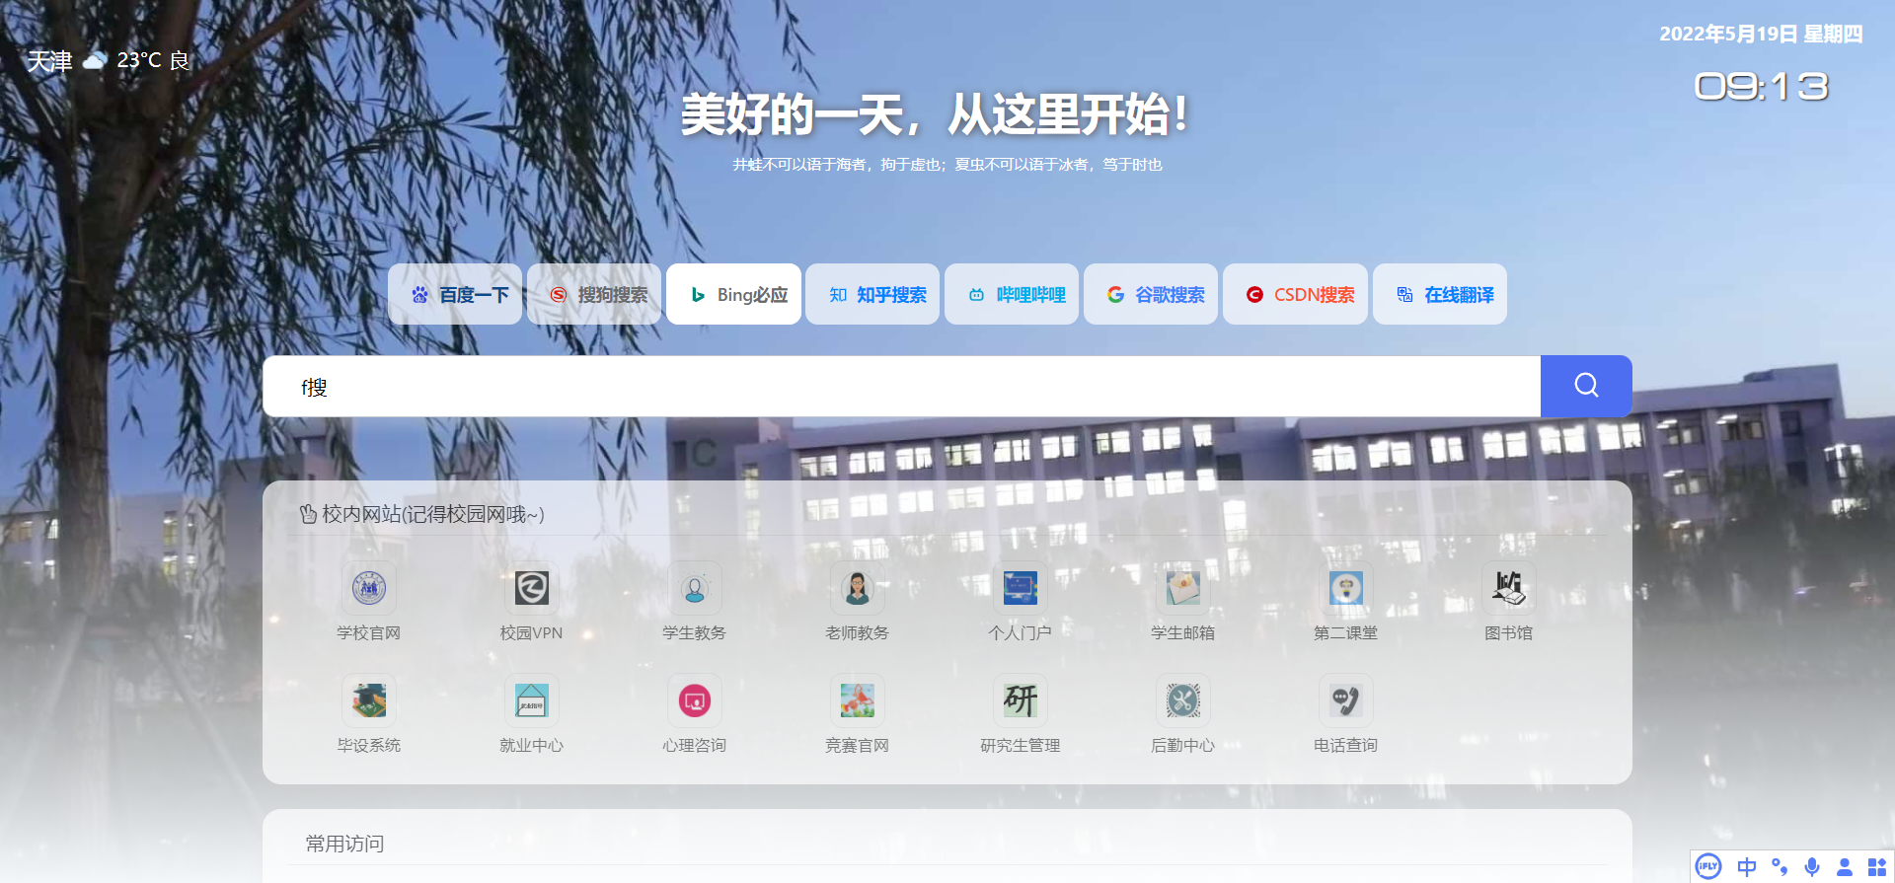This screenshot has height=883, width=1895.
Task: Select the 在线翻译 translation tab
Action: click(1440, 294)
